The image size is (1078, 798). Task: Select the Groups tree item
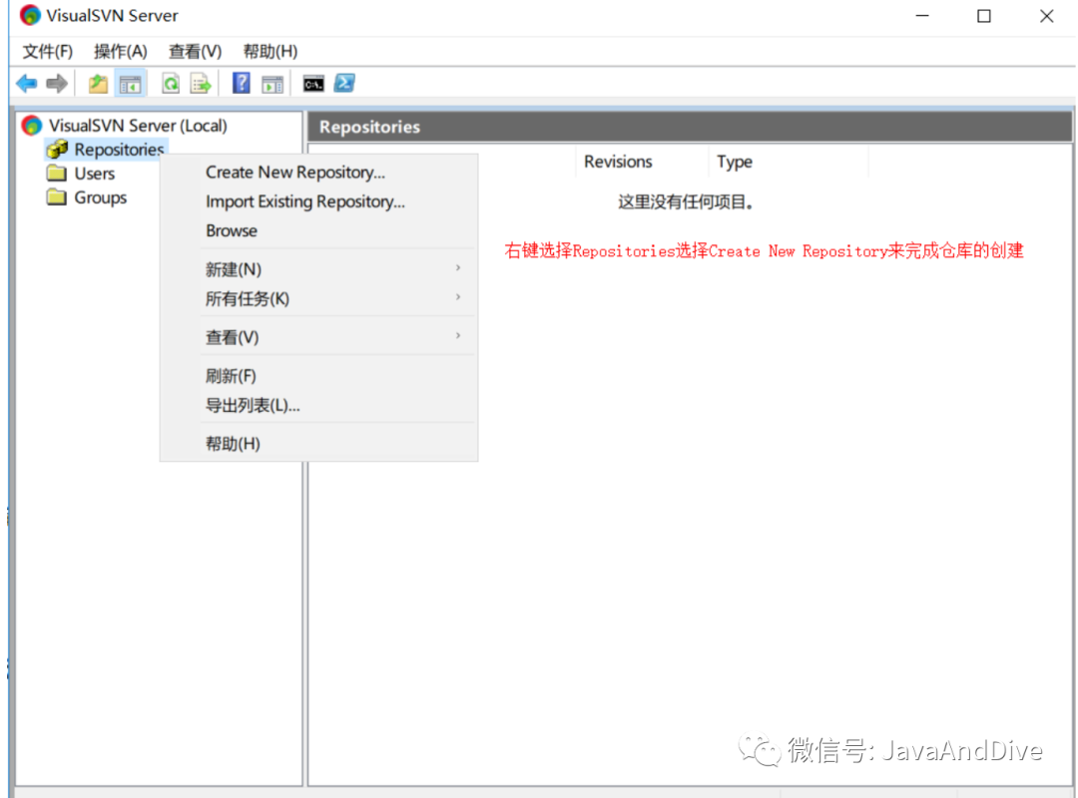[101, 198]
